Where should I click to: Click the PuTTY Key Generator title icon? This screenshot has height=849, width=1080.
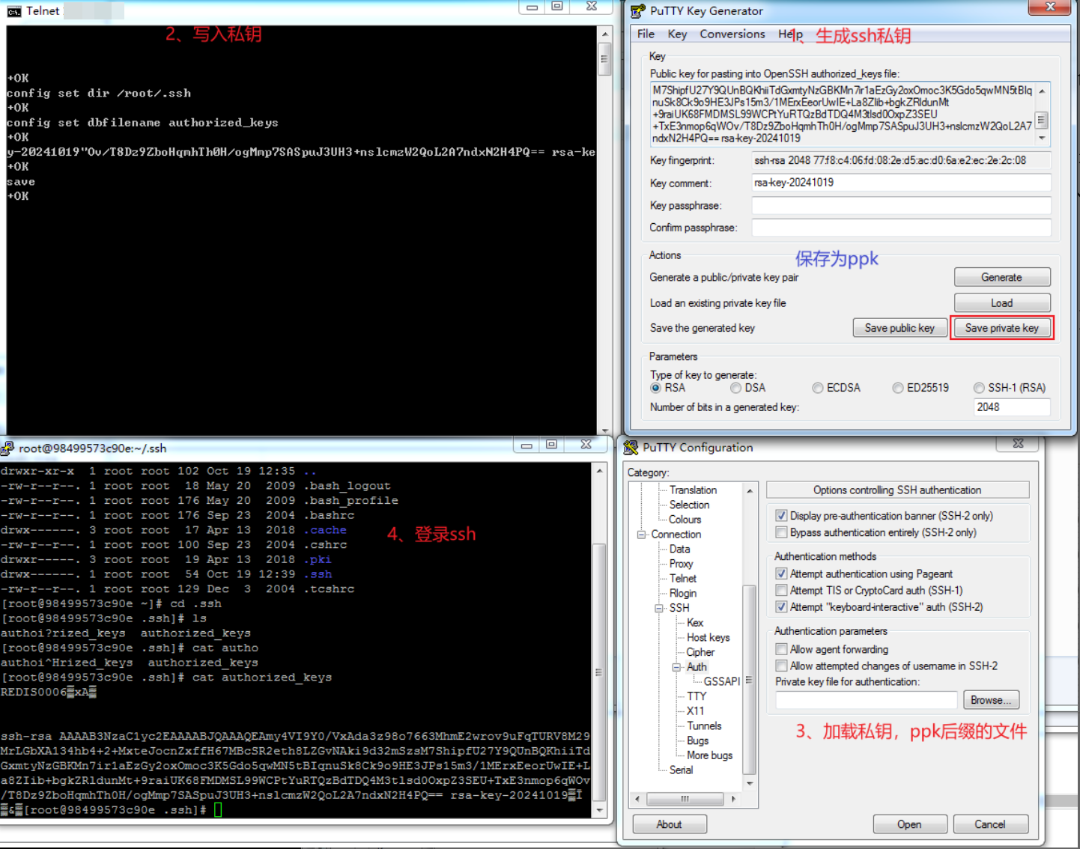(x=637, y=10)
